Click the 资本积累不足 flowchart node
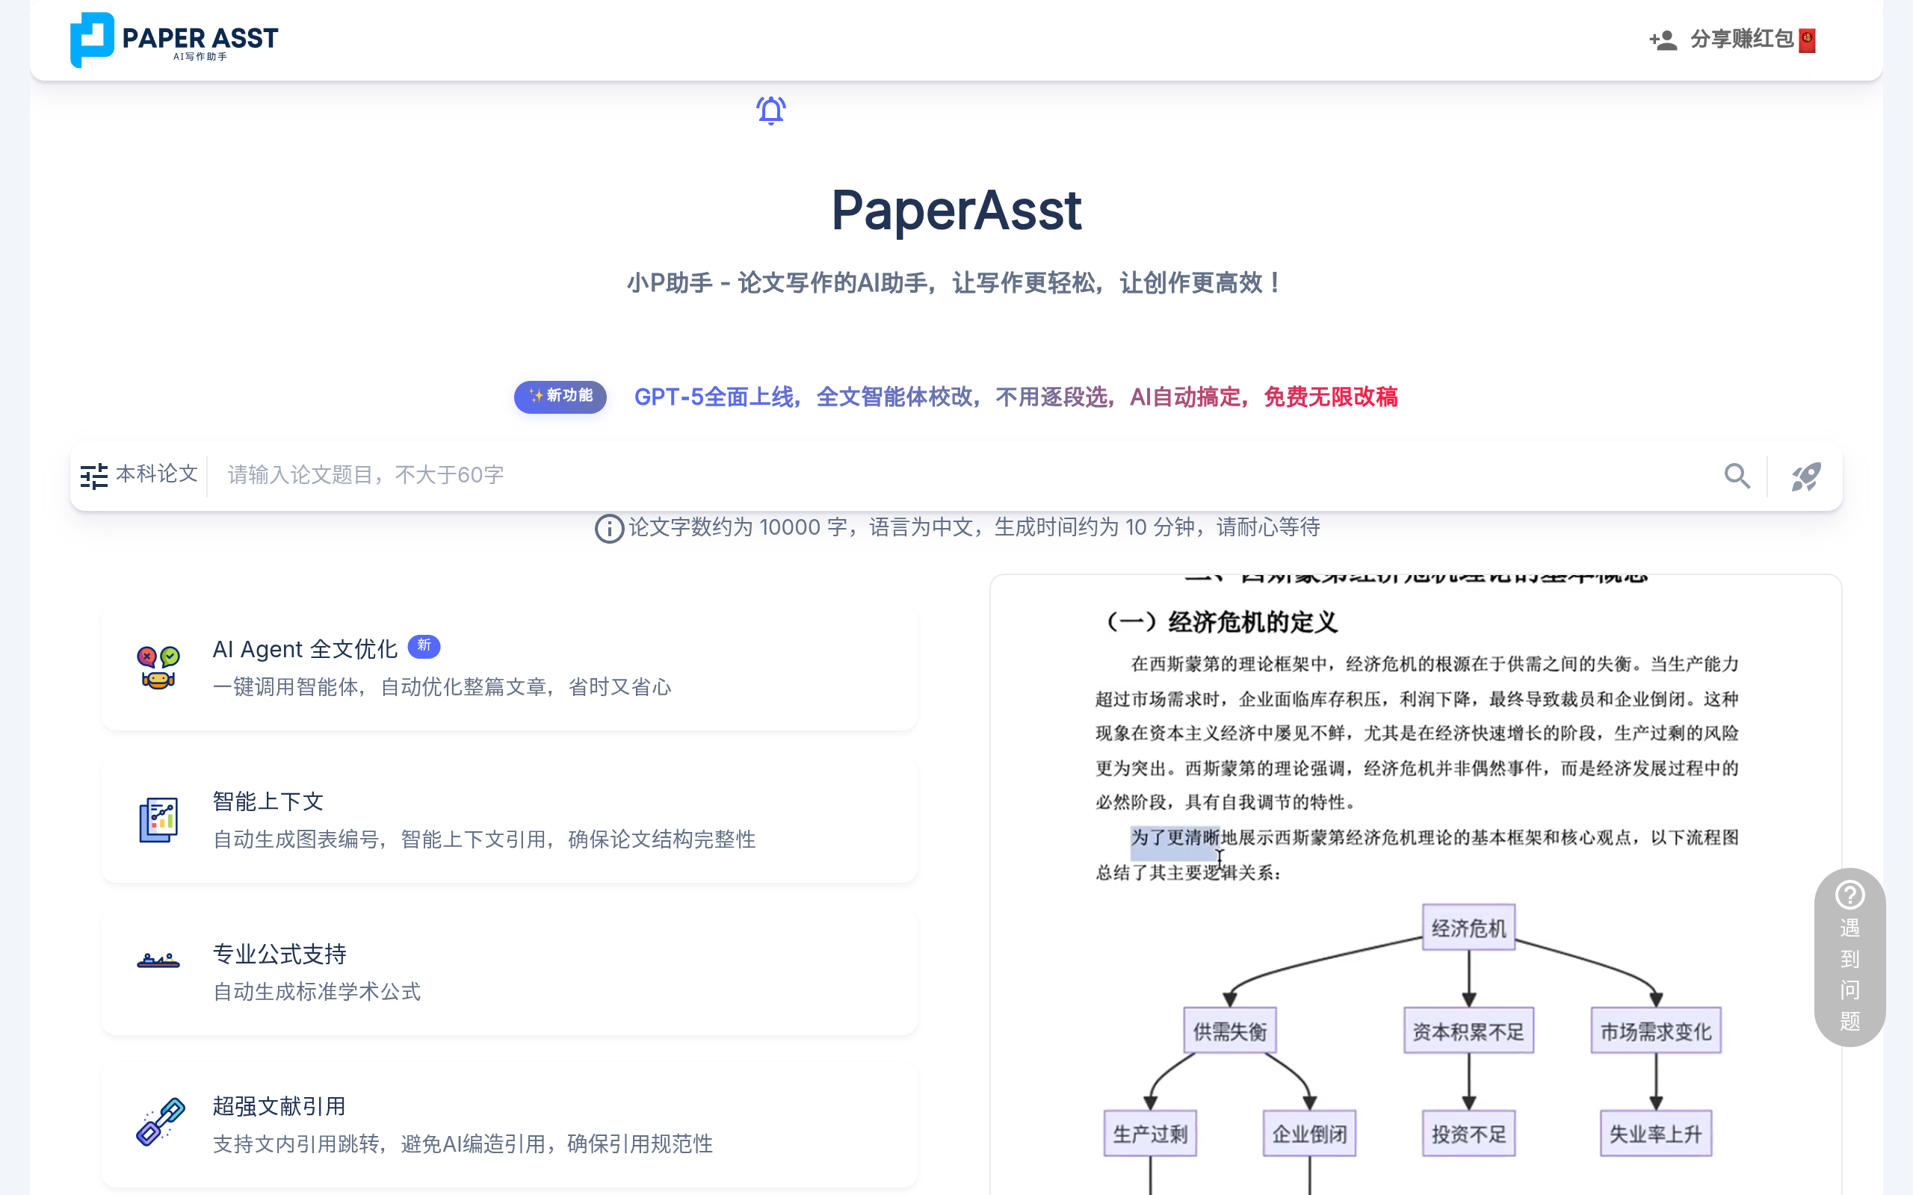Image resolution: width=1913 pixels, height=1195 pixels. pos(1468,1031)
